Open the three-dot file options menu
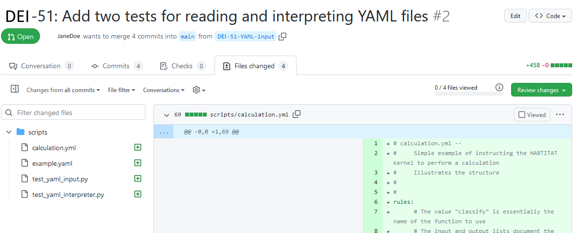Image resolution: width=579 pixels, height=233 pixels. 560,114
